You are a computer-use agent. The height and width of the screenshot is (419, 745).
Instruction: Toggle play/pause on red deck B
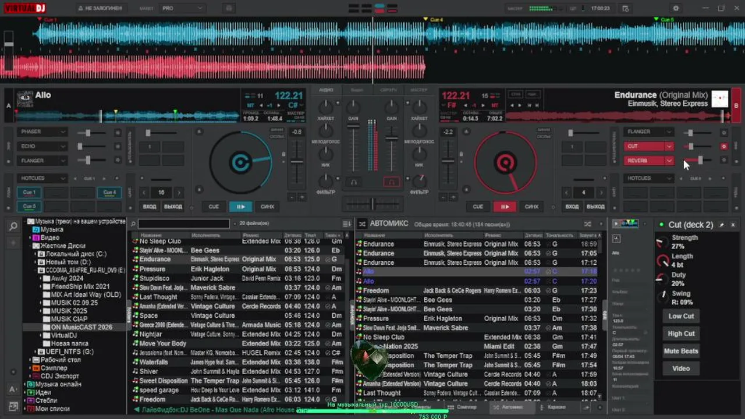pyautogui.click(x=505, y=207)
